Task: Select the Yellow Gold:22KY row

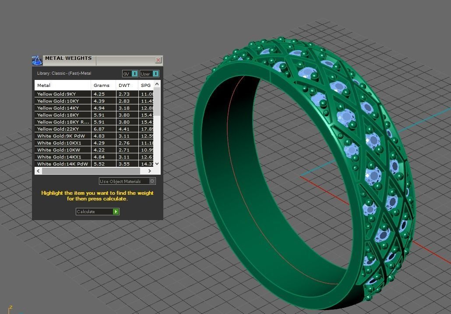Action: (x=94, y=129)
